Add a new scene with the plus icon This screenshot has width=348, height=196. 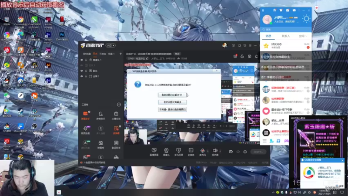(120, 54)
